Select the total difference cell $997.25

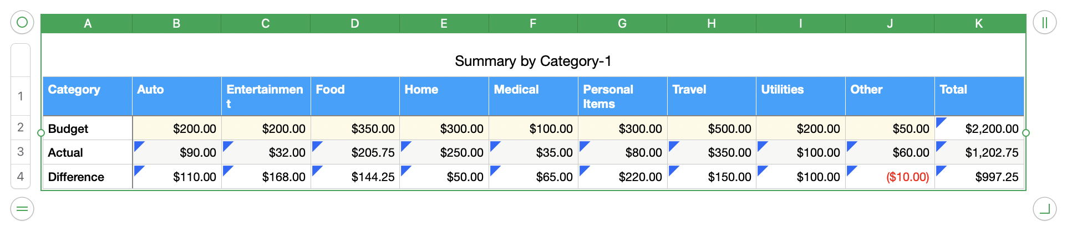[x=979, y=177]
